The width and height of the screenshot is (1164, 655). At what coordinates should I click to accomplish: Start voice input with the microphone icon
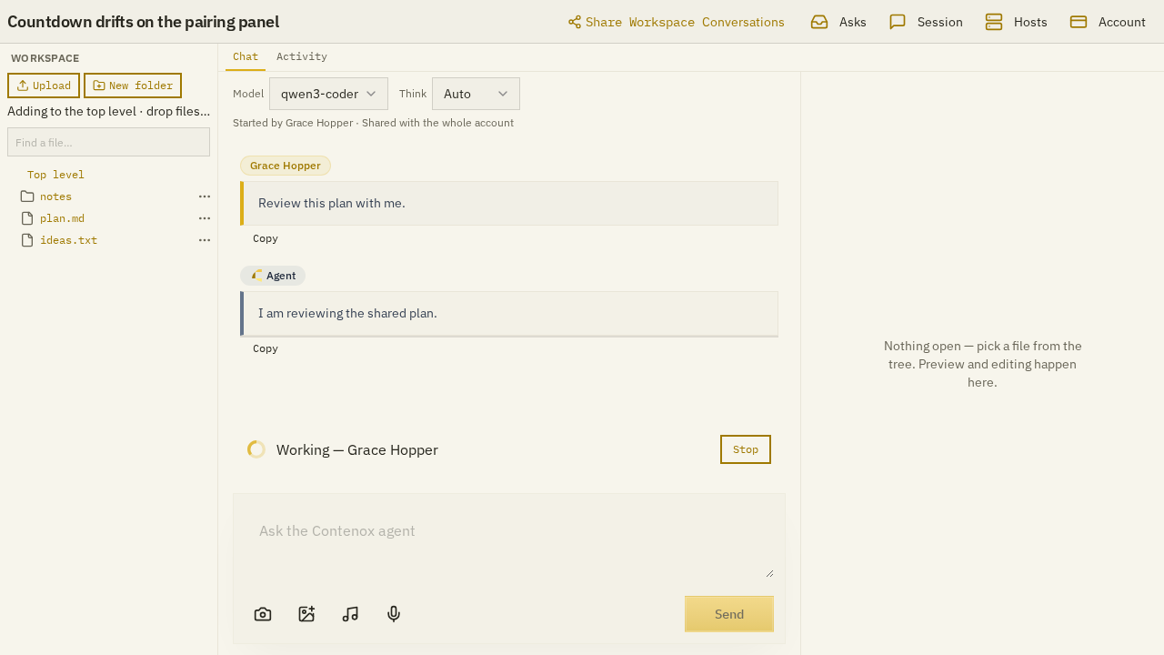point(394,614)
